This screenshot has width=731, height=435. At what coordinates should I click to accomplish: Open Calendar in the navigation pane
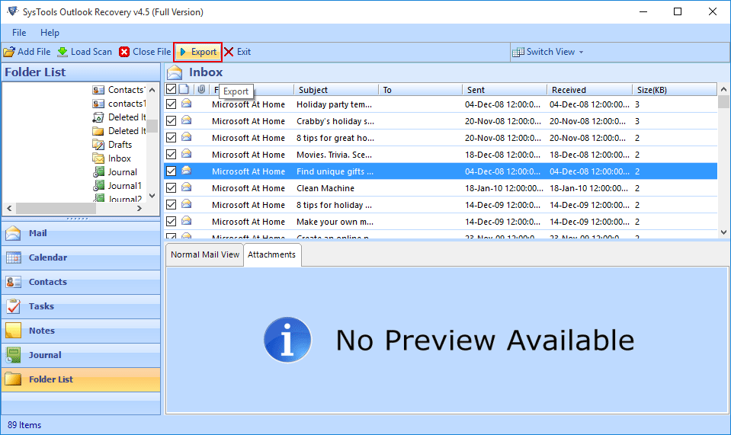81,257
